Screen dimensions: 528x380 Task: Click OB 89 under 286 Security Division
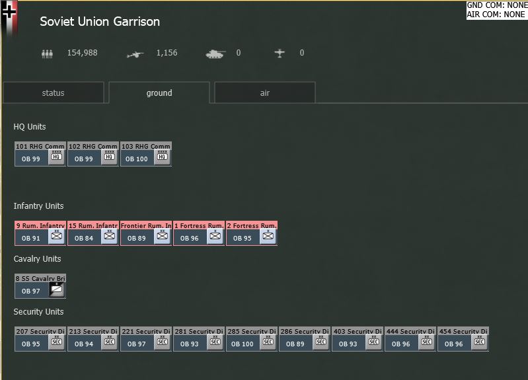(295, 344)
